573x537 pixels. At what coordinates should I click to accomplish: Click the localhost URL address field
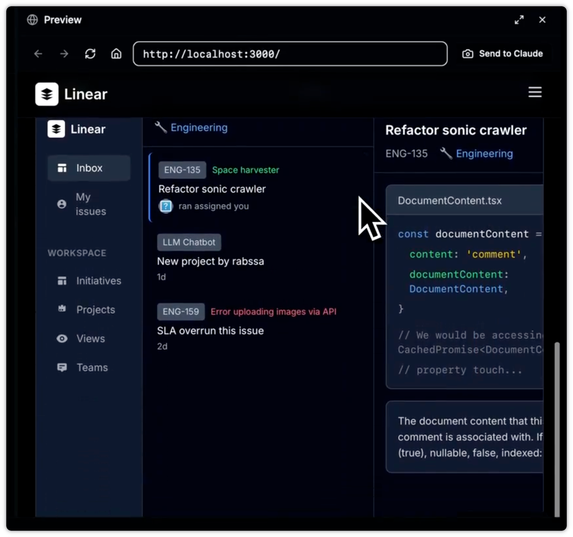point(290,54)
